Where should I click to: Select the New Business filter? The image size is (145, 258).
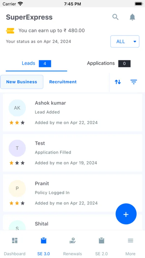coord(22,82)
